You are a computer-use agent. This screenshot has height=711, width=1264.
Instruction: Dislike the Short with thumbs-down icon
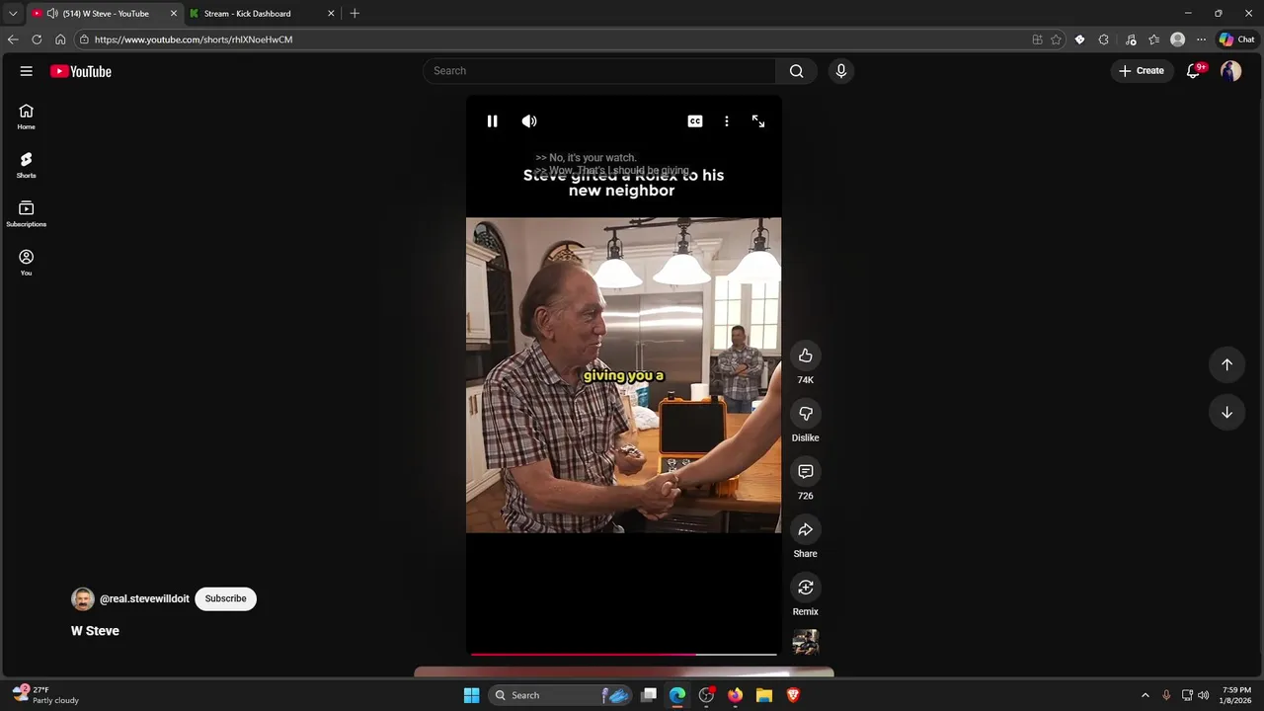[x=806, y=414]
